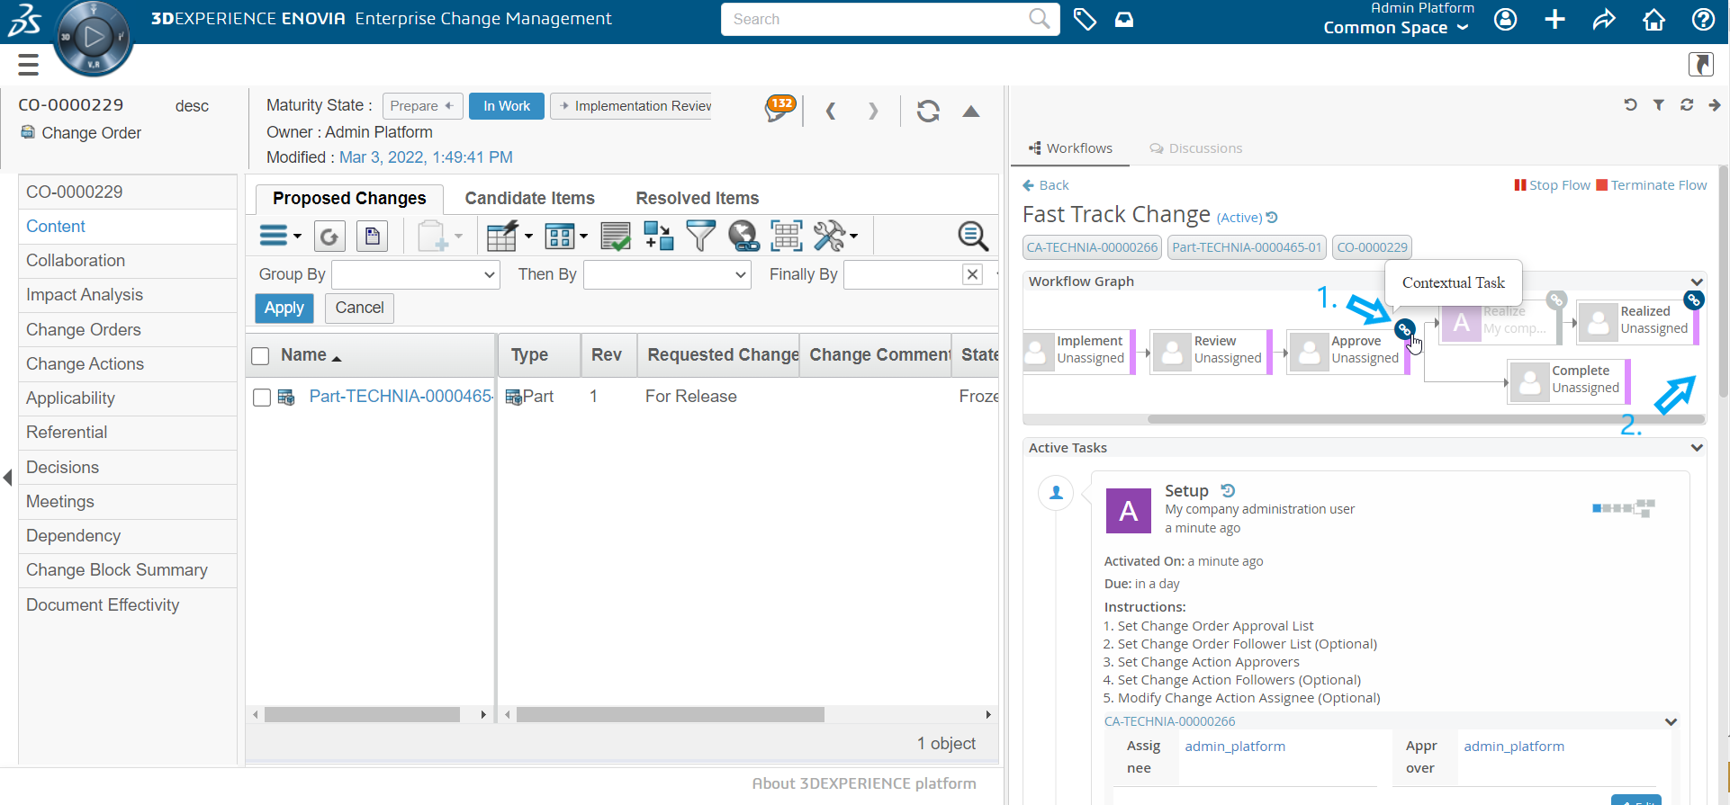
Task: Click the refresh icon near maturity state
Action: 928,111
